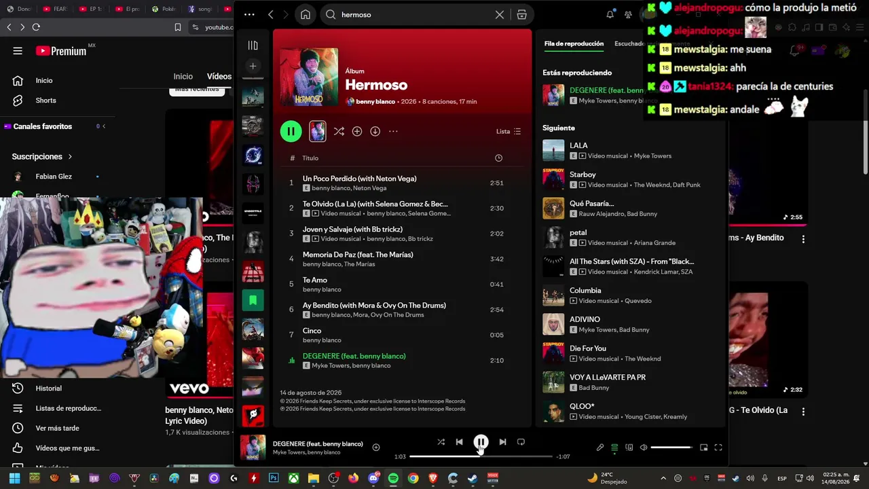This screenshot has height=489, width=869.
Task: Open the Spotify Browse icon in search bar
Action: [521, 14]
